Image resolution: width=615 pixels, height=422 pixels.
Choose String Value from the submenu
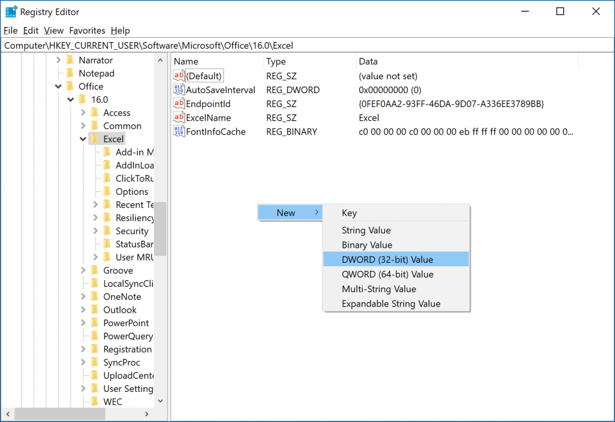(396, 230)
